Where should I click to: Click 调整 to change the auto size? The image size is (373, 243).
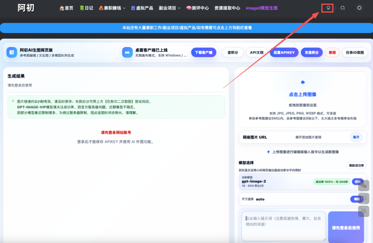(x=357, y=199)
